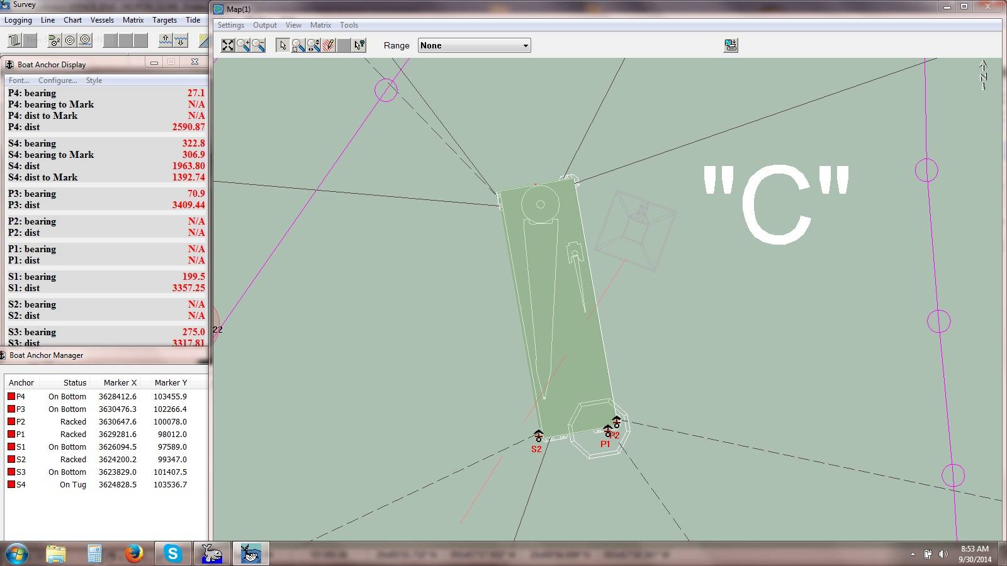This screenshot has height=566, width=1007.
Task: Open the Logging menu in Survey
Action: click(18, 20)
